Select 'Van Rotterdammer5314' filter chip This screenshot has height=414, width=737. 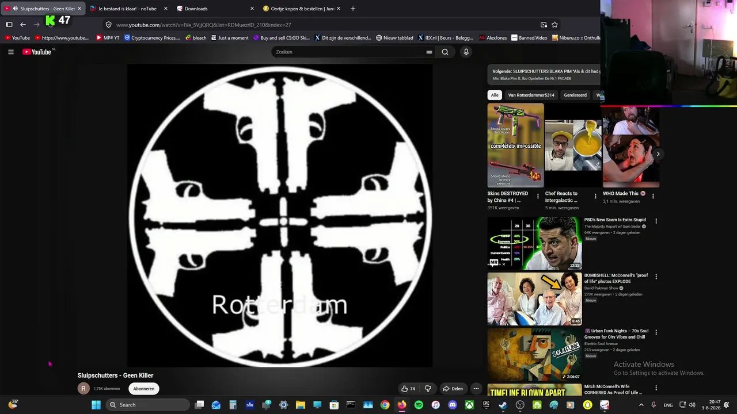click(531, 95)
